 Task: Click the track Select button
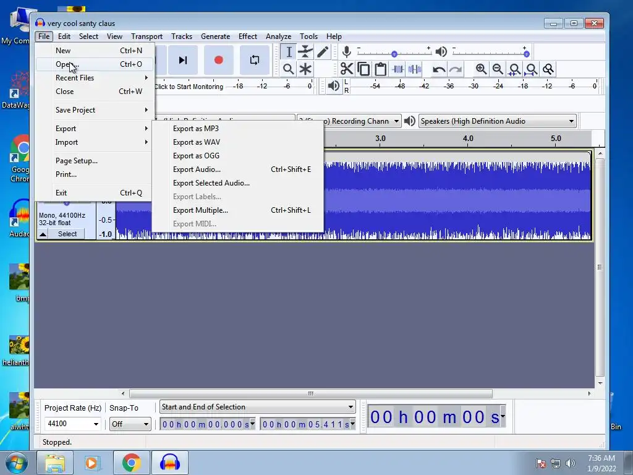pos(67,234)
